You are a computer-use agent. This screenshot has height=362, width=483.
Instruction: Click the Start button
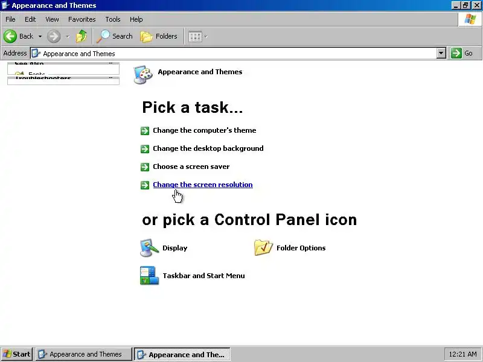click(17, 354)
